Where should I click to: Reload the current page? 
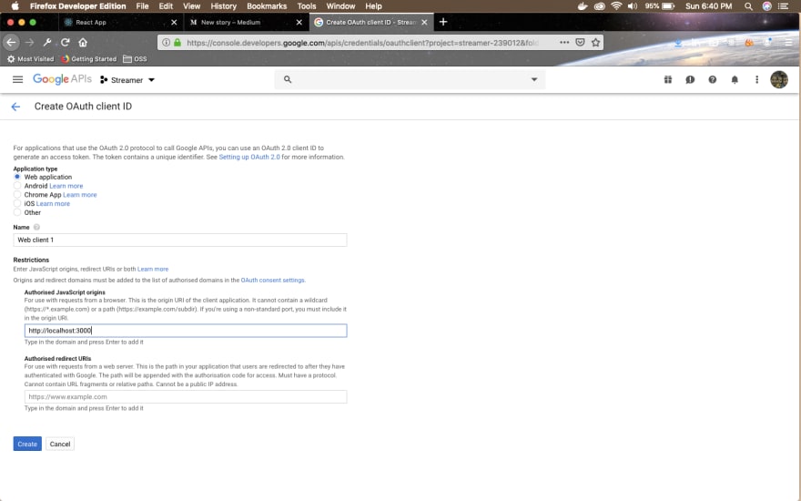[65, 43]
